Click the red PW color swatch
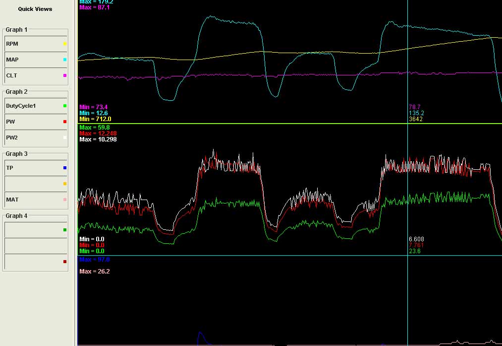The width and height of the screenshot is (502, 346). [65, 122]
